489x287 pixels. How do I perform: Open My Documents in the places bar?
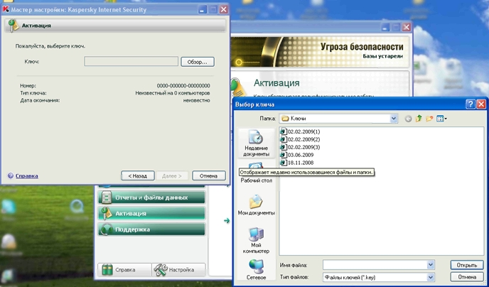pos(256,206)
